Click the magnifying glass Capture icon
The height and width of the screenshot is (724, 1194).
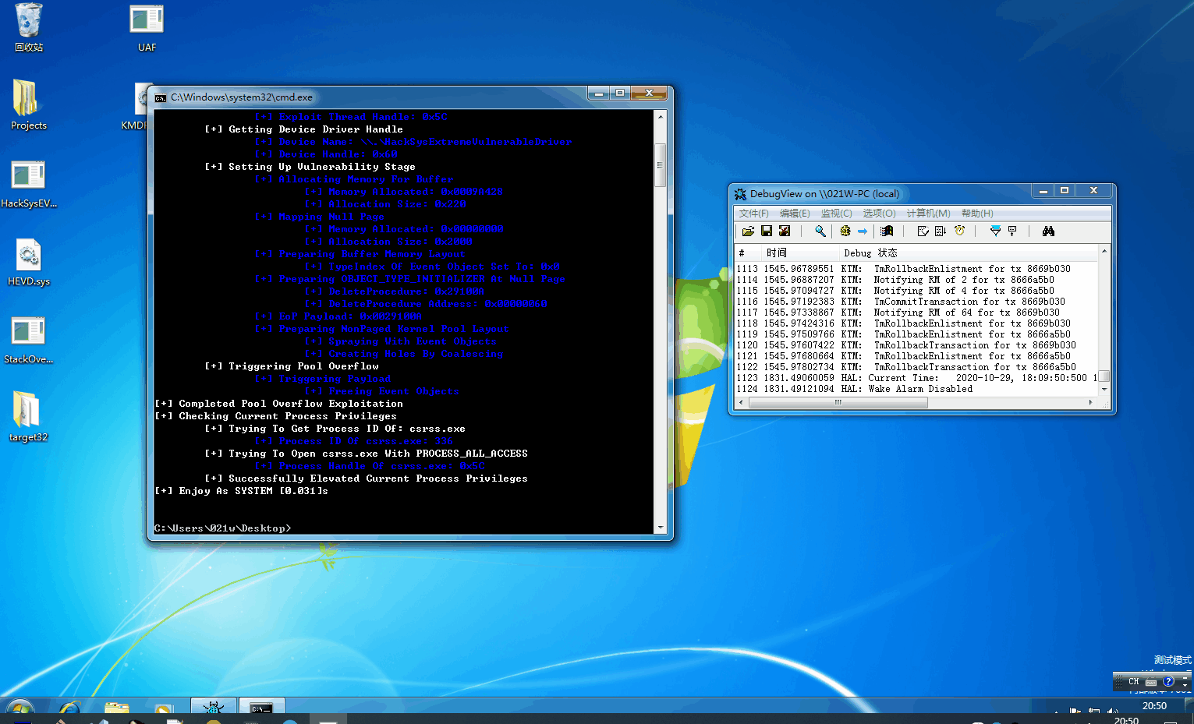coord(820,231)
